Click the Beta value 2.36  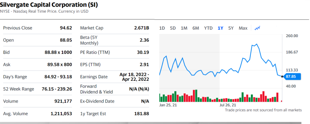point(144,40)
